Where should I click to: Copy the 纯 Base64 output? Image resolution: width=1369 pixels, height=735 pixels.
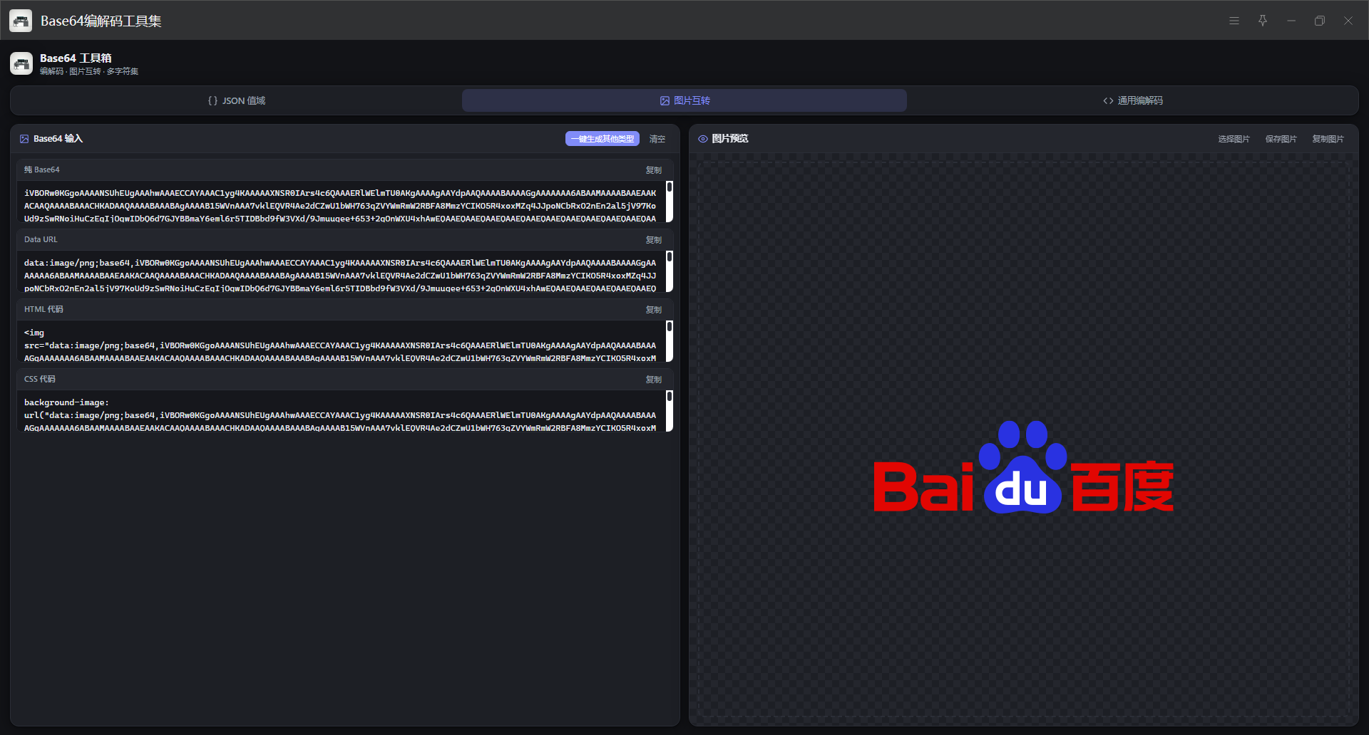click(654, 170)
